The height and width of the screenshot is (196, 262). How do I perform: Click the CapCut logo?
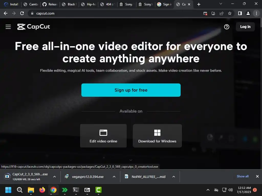click(x=34, y=27)
